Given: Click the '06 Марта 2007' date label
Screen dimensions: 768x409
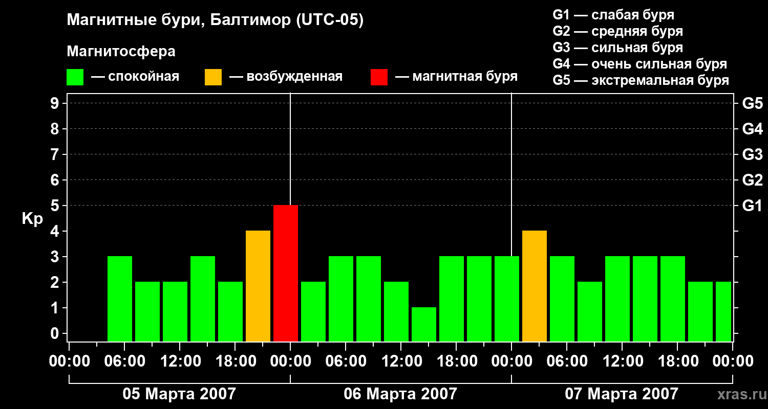Looking at the screenshot, I should tap(400, 394).
